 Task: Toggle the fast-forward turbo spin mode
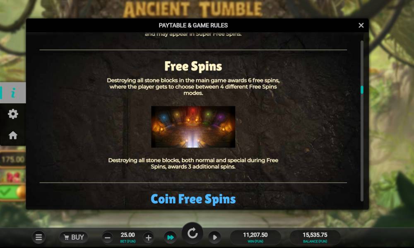(x=170, y=237)
